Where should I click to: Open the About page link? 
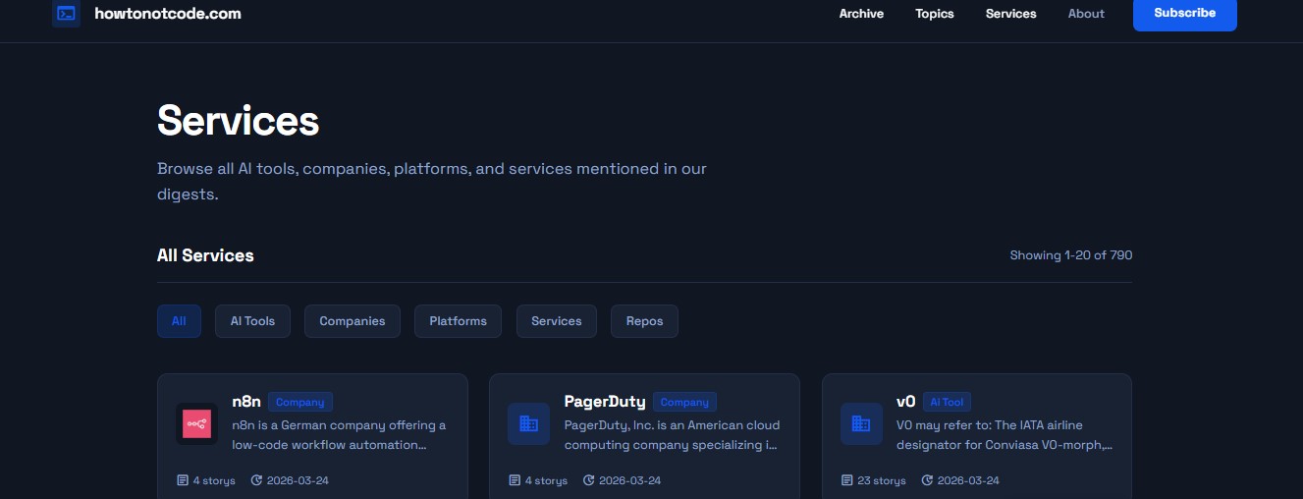tap(1086, 14)
